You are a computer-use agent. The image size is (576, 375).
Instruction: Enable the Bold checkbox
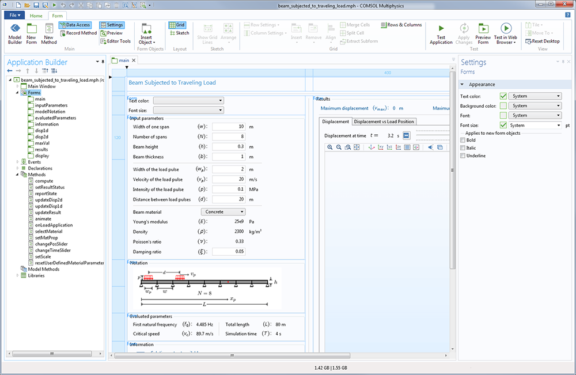tap(462, 140)
